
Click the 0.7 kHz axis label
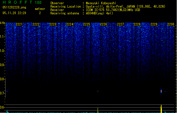tap(2, 93)
